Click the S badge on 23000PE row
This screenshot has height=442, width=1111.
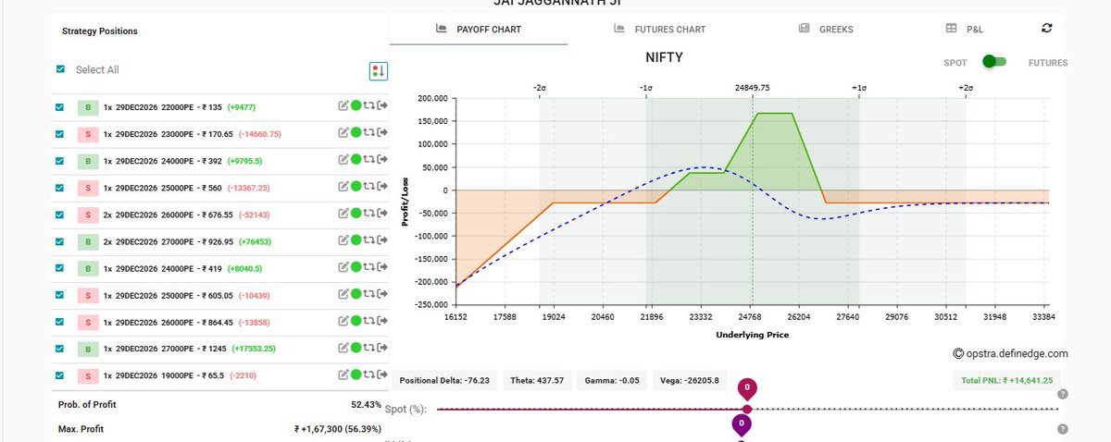(x=87, y=134)
